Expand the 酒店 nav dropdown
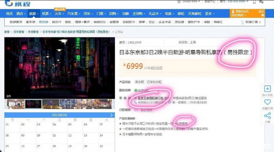 point(25,14)
